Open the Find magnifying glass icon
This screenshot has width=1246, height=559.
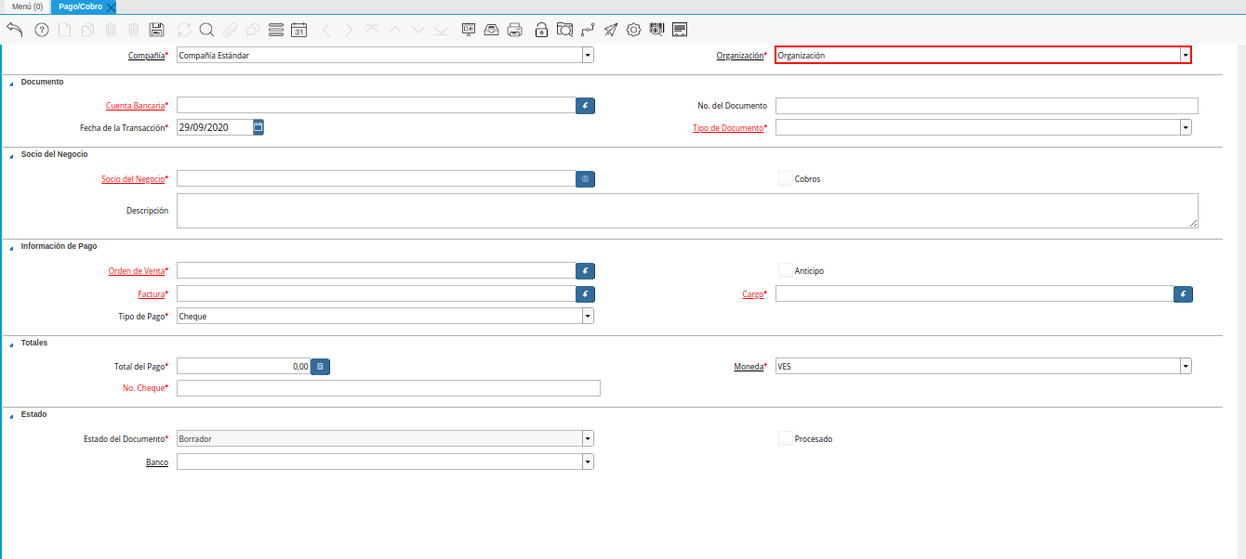[x=206, y=30]
